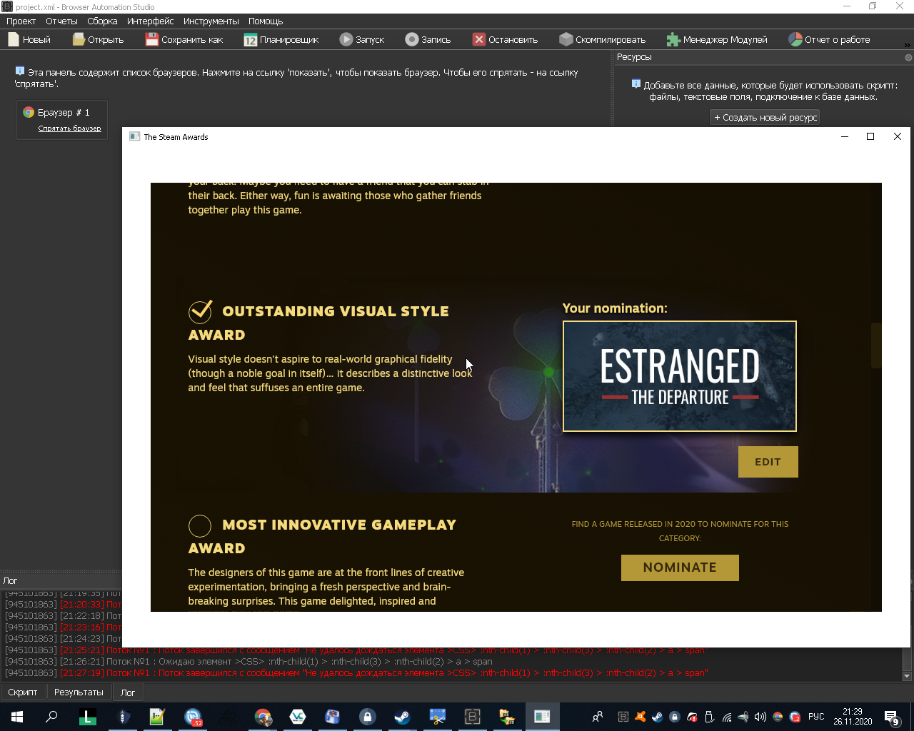Compile the project with Скомпилировать
This screenshot has width=914, height=731.
click(x=603, y=39)
